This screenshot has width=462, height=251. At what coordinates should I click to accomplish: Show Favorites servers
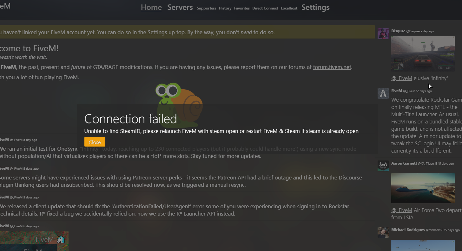coord(242,8)
